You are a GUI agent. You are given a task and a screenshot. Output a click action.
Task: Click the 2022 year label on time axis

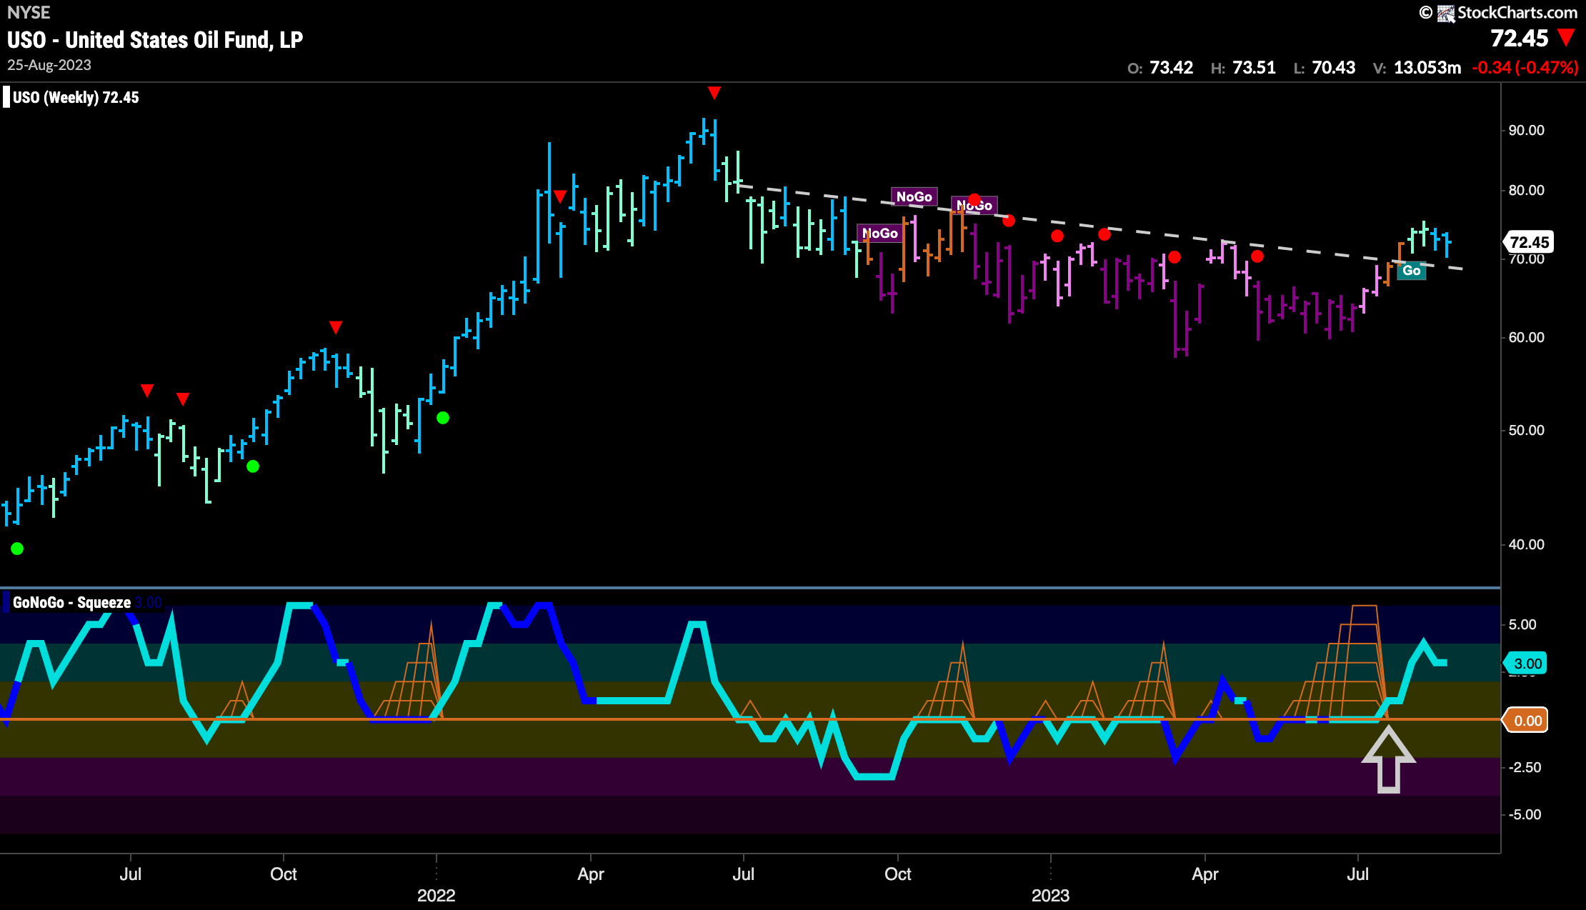pos(436,896)
